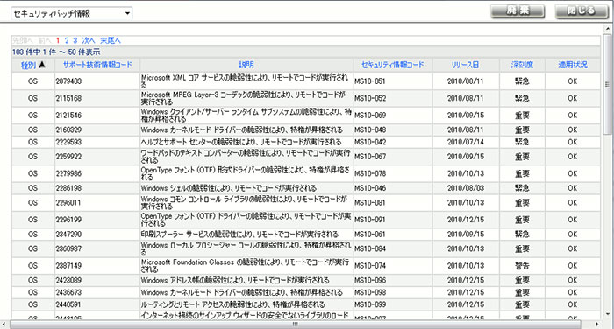
Task: Sort by 深刻度 column header
Action: (x=522, y=65)
